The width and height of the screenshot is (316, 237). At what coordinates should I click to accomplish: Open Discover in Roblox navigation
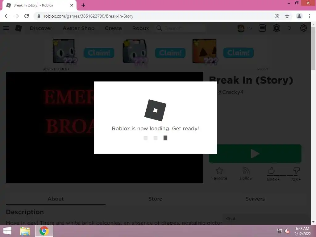coord(41,28)
